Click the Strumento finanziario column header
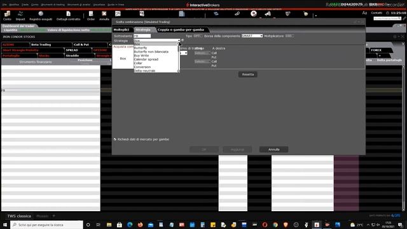407x229 pixels. [36, 62]
